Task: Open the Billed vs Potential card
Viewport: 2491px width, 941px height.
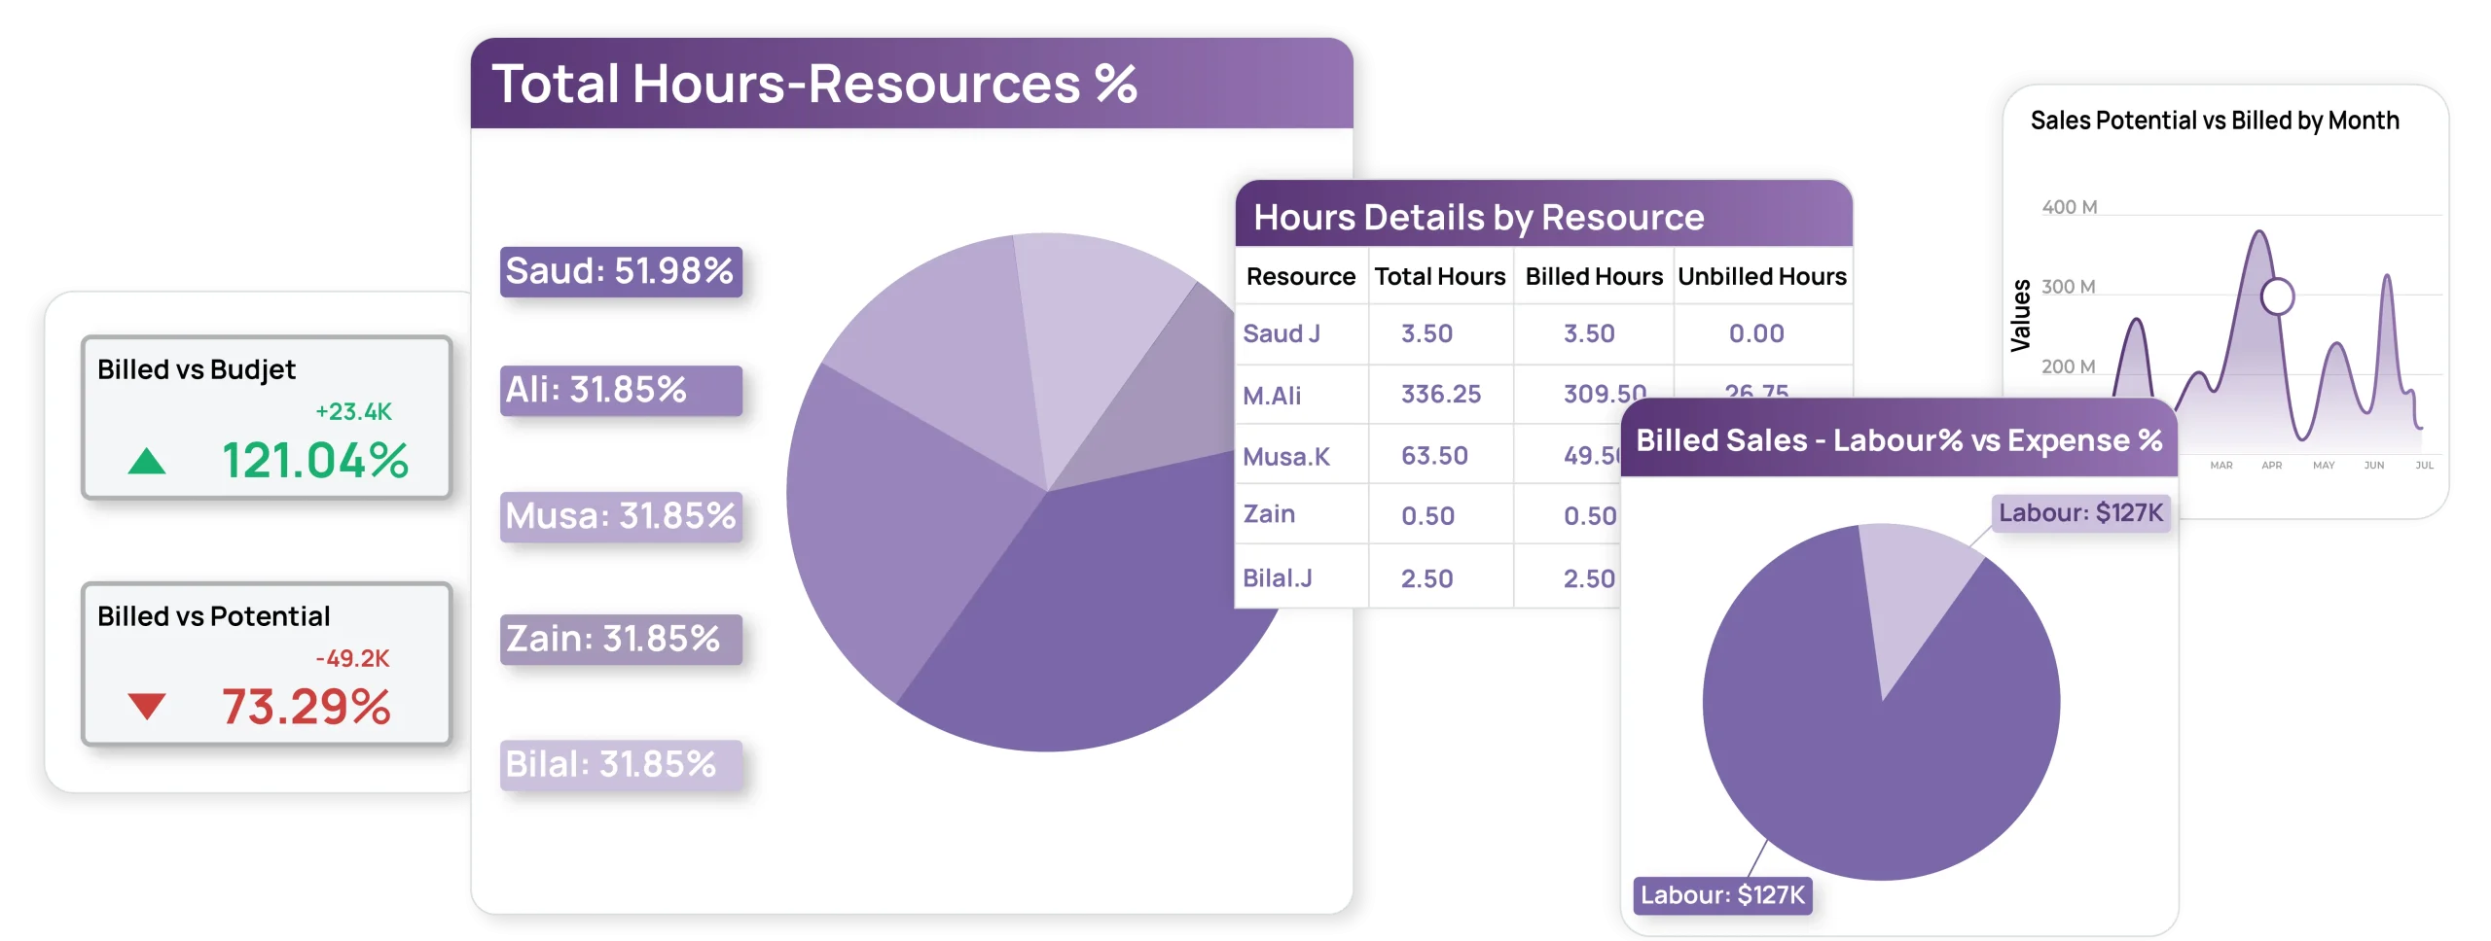Action: pos(267,664)
